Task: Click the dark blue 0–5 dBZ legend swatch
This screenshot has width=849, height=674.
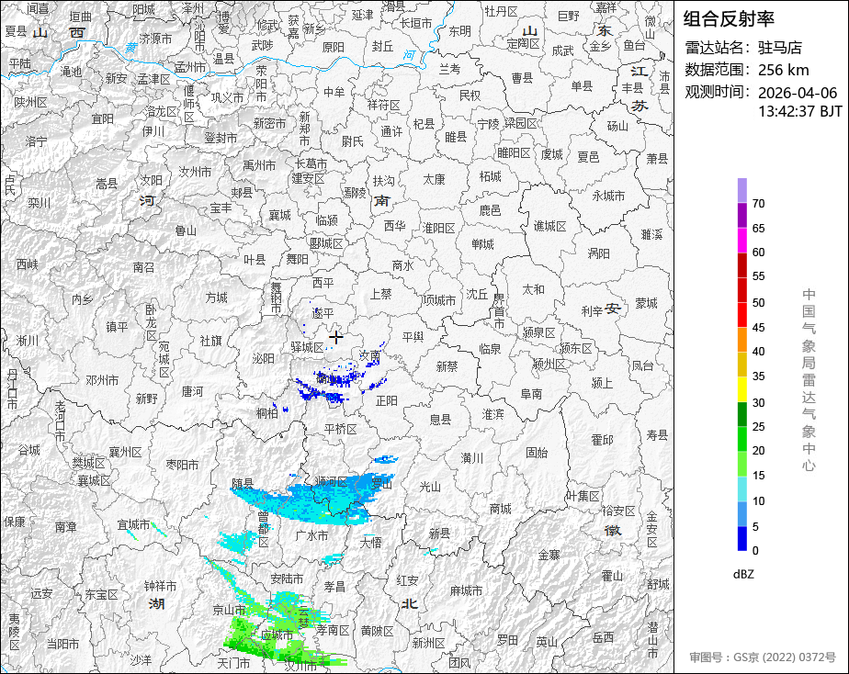Action: 741,538
